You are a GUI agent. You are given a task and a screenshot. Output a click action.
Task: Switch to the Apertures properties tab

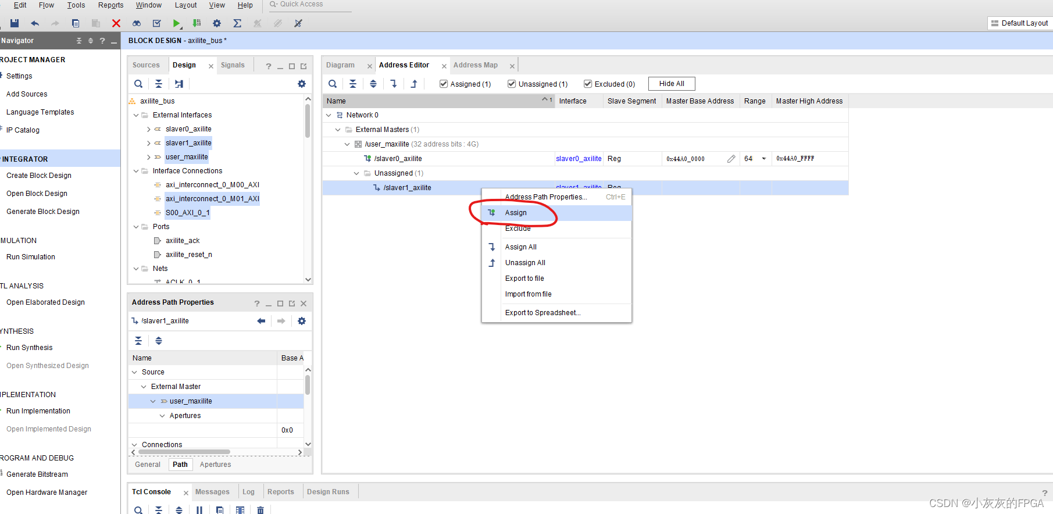tap(215, 465)
